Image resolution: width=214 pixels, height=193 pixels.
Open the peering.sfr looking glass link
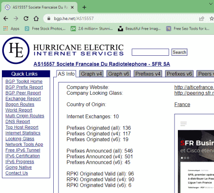[x=194, y=93]
